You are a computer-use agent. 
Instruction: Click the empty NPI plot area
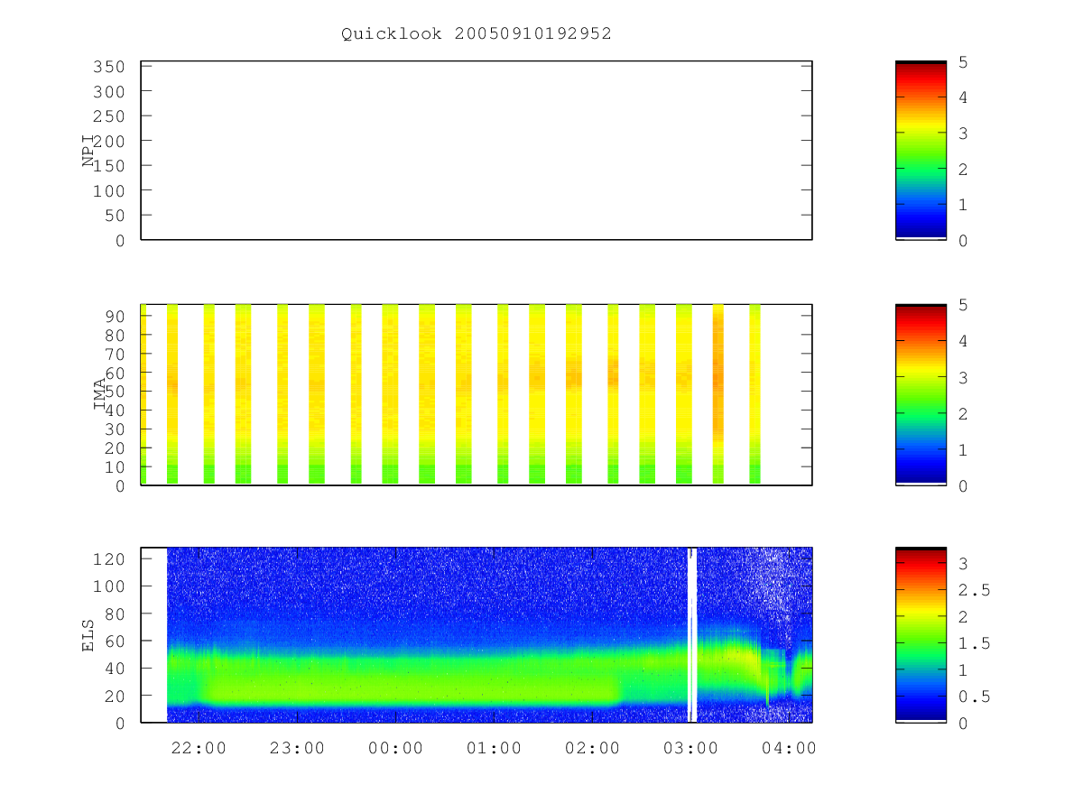click(477, 151)
